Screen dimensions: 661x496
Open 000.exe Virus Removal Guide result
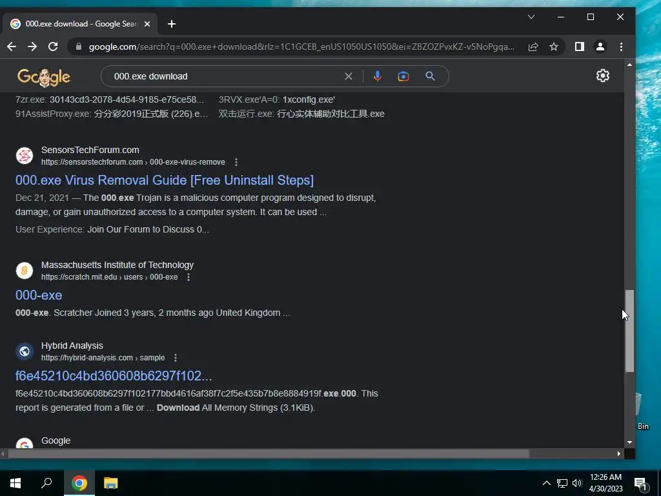tap(165, 180)
